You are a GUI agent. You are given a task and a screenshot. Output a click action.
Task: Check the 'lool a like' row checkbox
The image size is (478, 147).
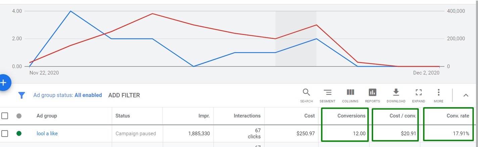tap(5, 134)
